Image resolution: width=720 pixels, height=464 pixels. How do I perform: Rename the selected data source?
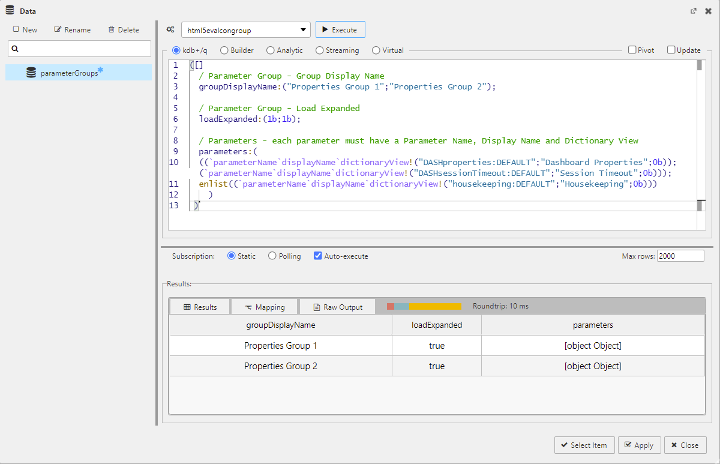tap(73, 29)
